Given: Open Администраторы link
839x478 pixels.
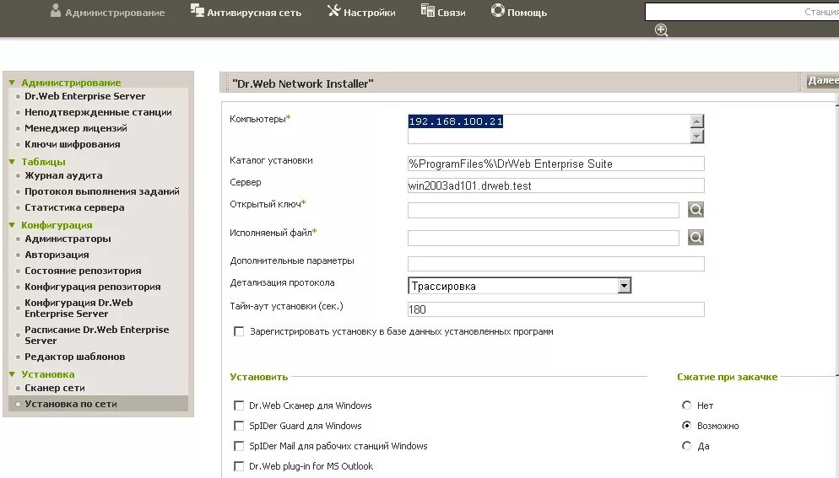Looking at the screenshot, I should [68, 239].
